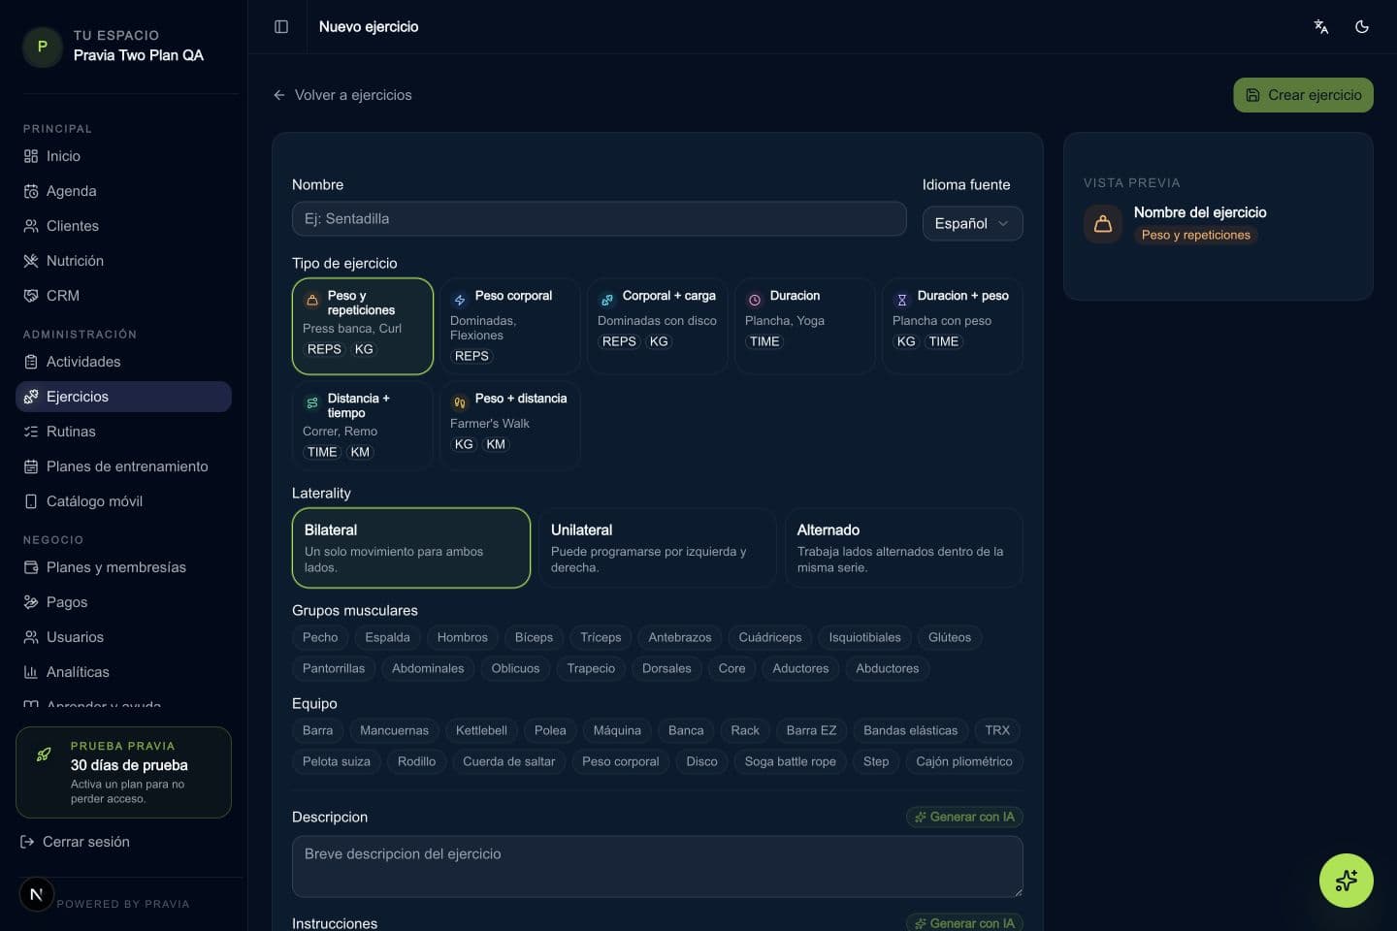Image resolution: width=1397 pixels, height=931 pixels.
Task: Click the Crear ejercicio button
Action: tap(1303, 95)
